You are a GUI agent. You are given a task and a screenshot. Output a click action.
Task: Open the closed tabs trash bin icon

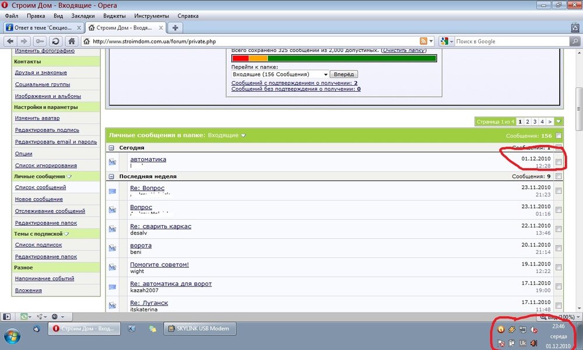[575, 27]
